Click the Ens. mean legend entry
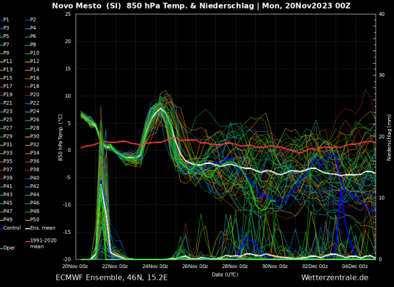The image size is (394, 287). click(40, 228)
